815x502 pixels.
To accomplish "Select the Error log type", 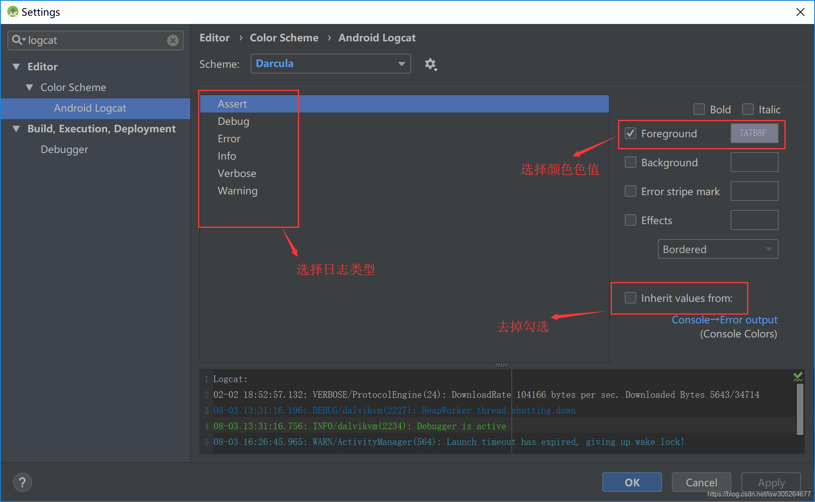I will tap(404, 139).
